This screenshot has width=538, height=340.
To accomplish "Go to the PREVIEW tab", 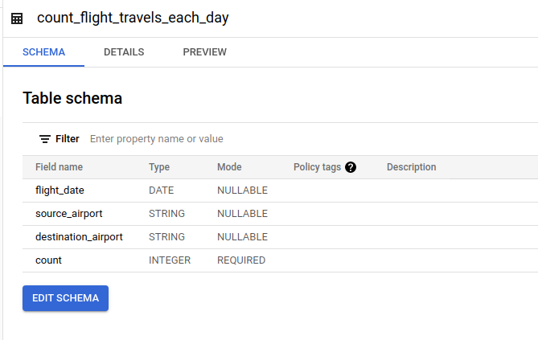I will click(204, 52).
